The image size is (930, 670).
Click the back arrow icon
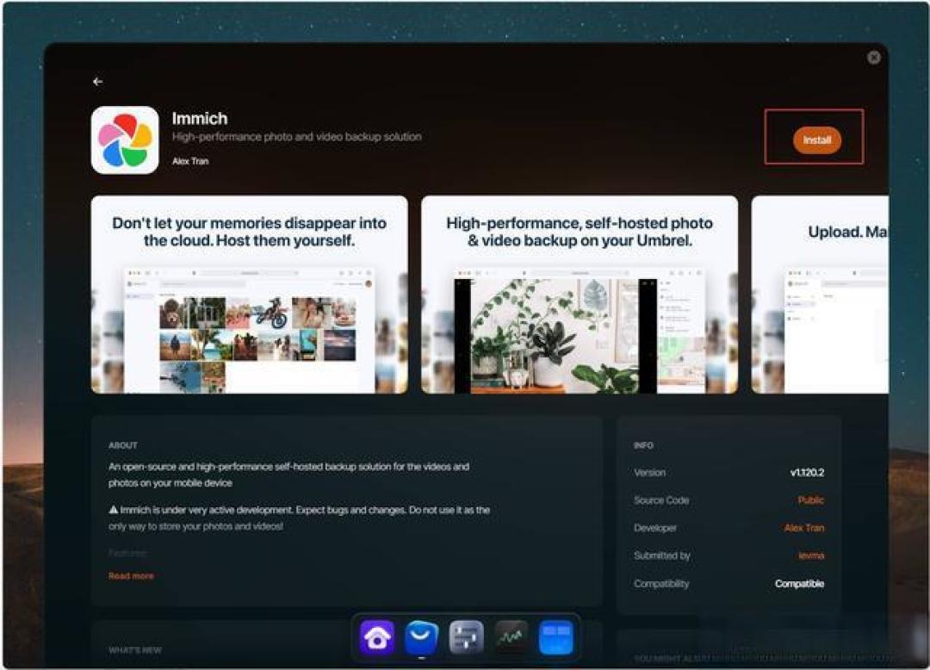tap(98, 81)
